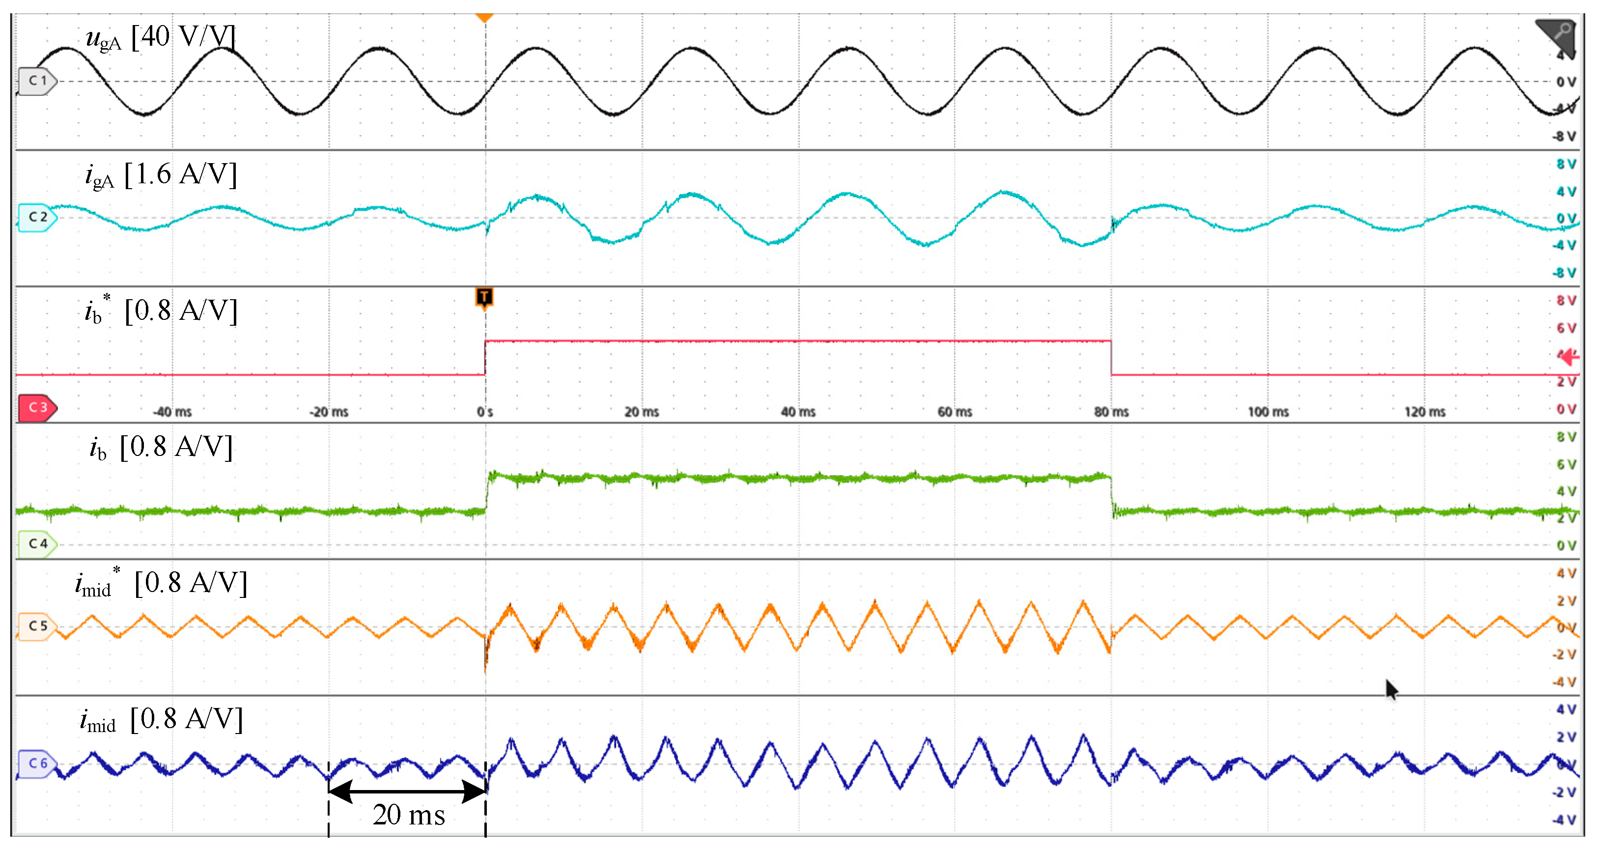Click the 20 ms measurement annotation text
The width and height of the screenshot is (1598, 848).
[408, 816]
